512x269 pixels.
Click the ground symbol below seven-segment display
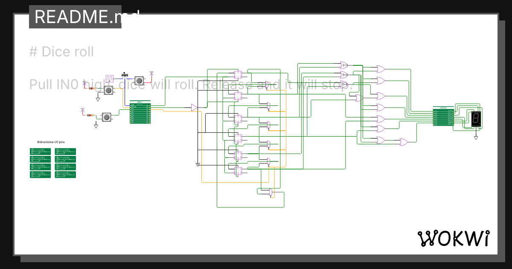click(476, 137)
